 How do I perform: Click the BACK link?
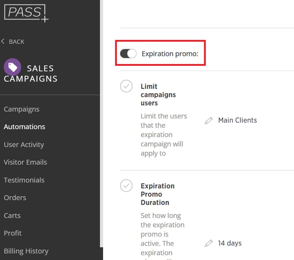click(x=17, y=41)
